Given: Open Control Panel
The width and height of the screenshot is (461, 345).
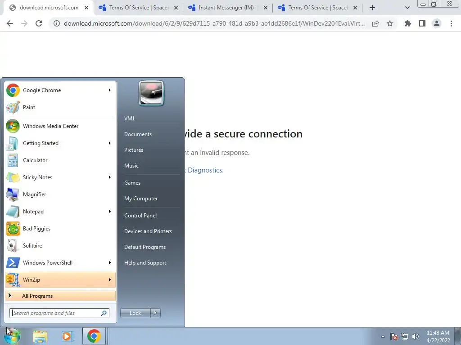Looking at the screenshot, I should (x=140, y=216).
